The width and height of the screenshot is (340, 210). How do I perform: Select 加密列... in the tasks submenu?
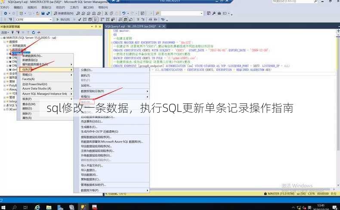[x=111, y=86]
